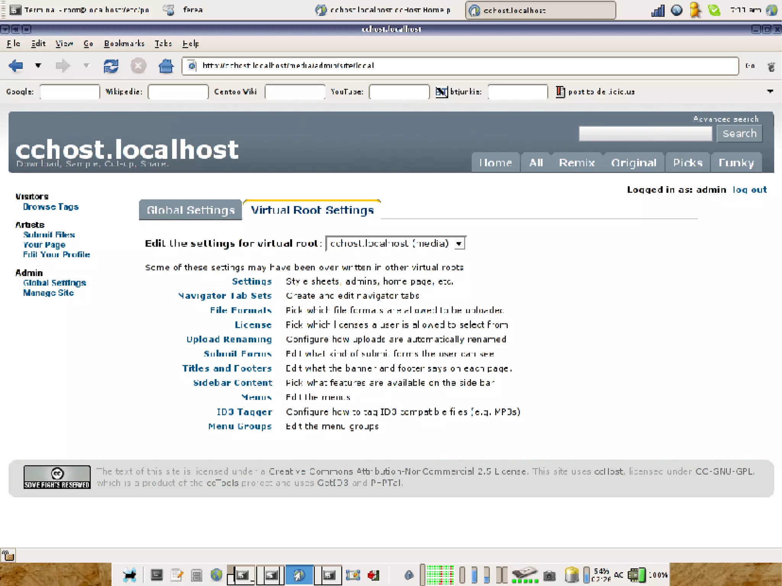This screenshot has width=782, height=586.
Task: Click the Reload page icon
Action: [x=111, y=66]
